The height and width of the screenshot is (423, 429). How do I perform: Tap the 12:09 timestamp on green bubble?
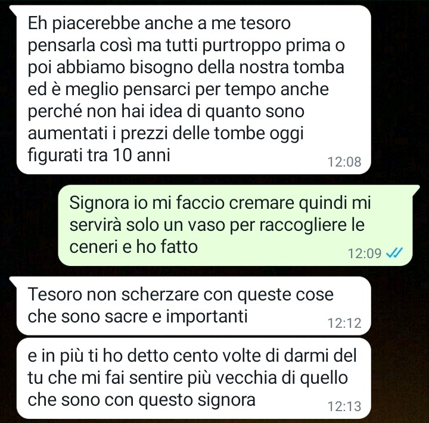(365, 253)
